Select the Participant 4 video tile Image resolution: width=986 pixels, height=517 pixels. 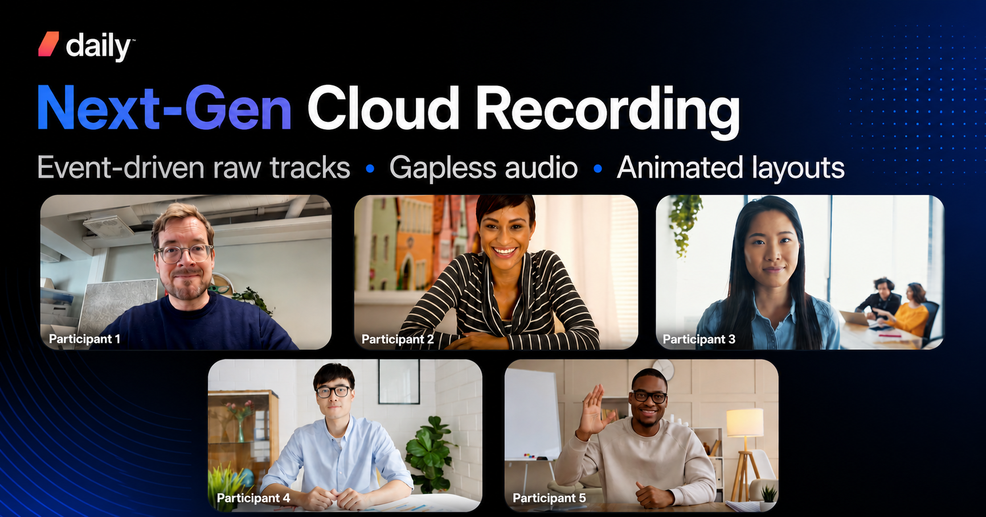345,435
